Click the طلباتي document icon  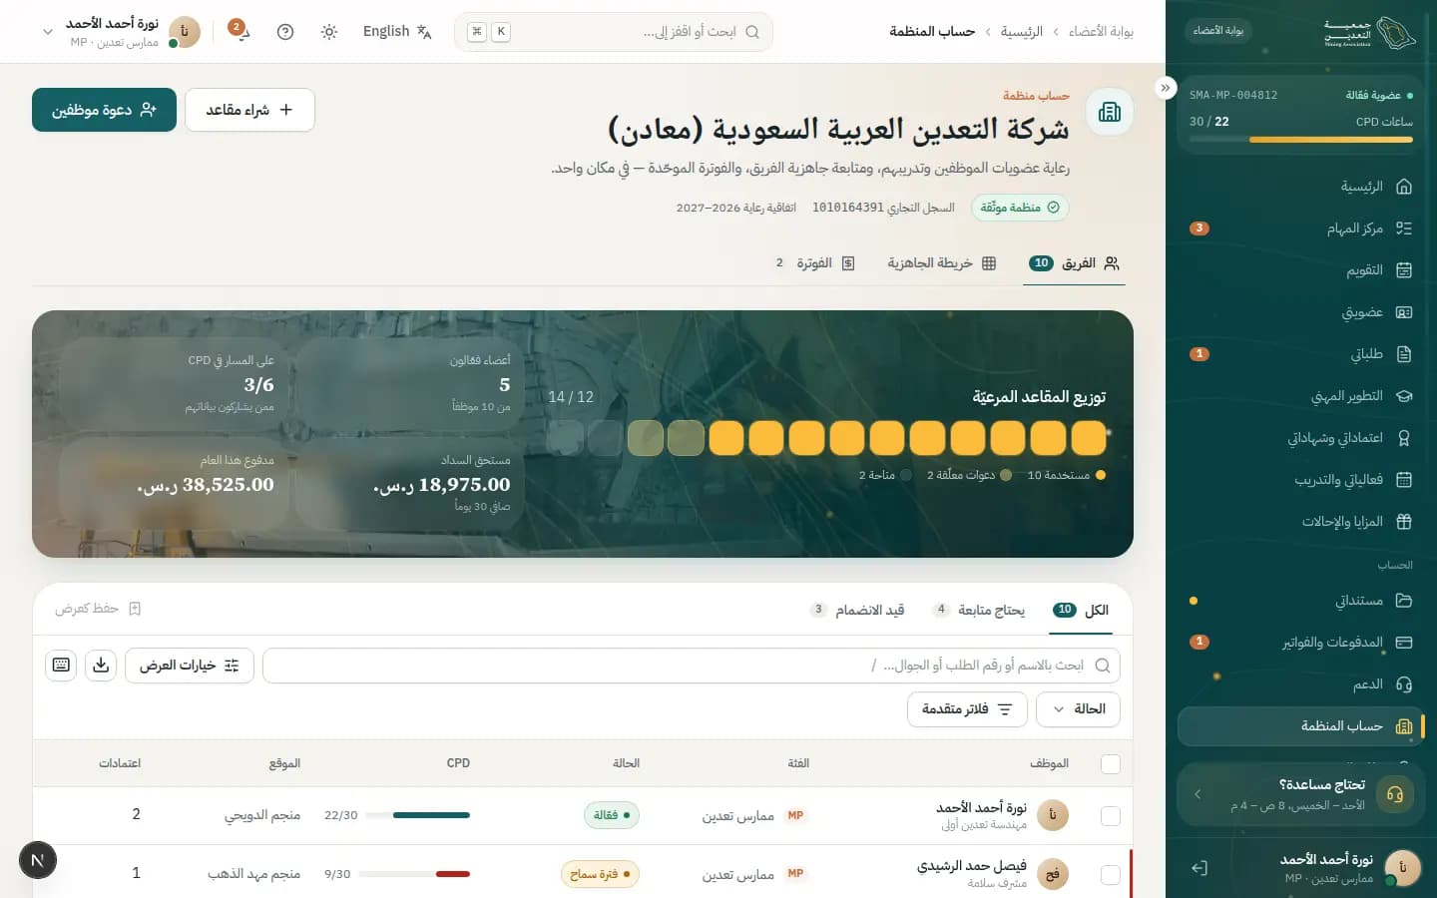pyautogui.click(x=1404, y=354)
